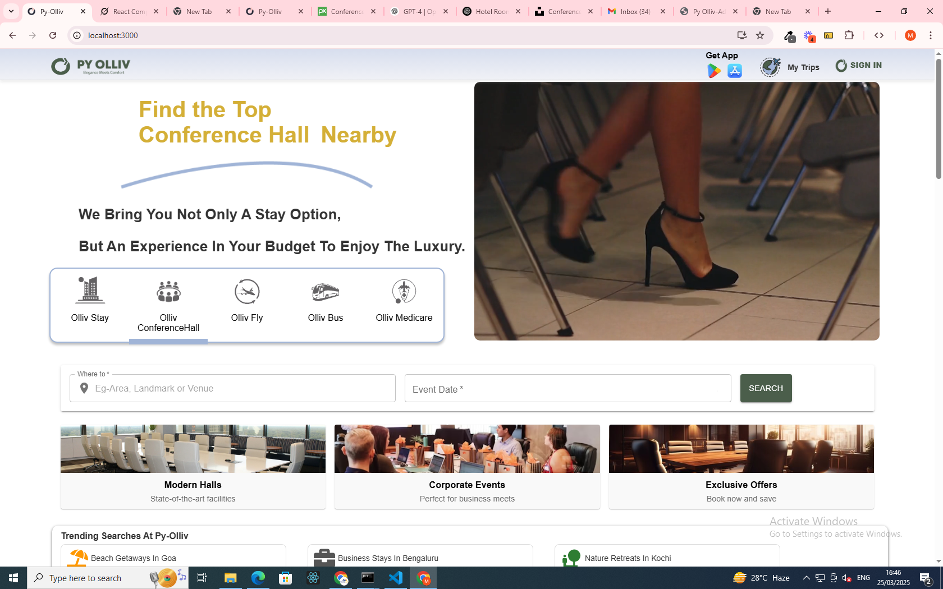Select the Olliv Fly airplane icon

[247, 292]
